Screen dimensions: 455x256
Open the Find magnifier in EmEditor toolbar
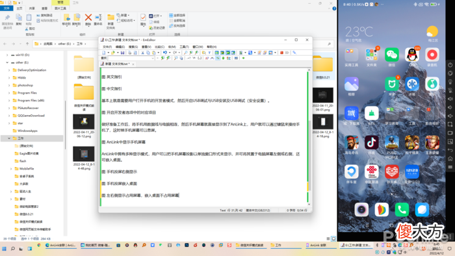click(x=186, y=53)
